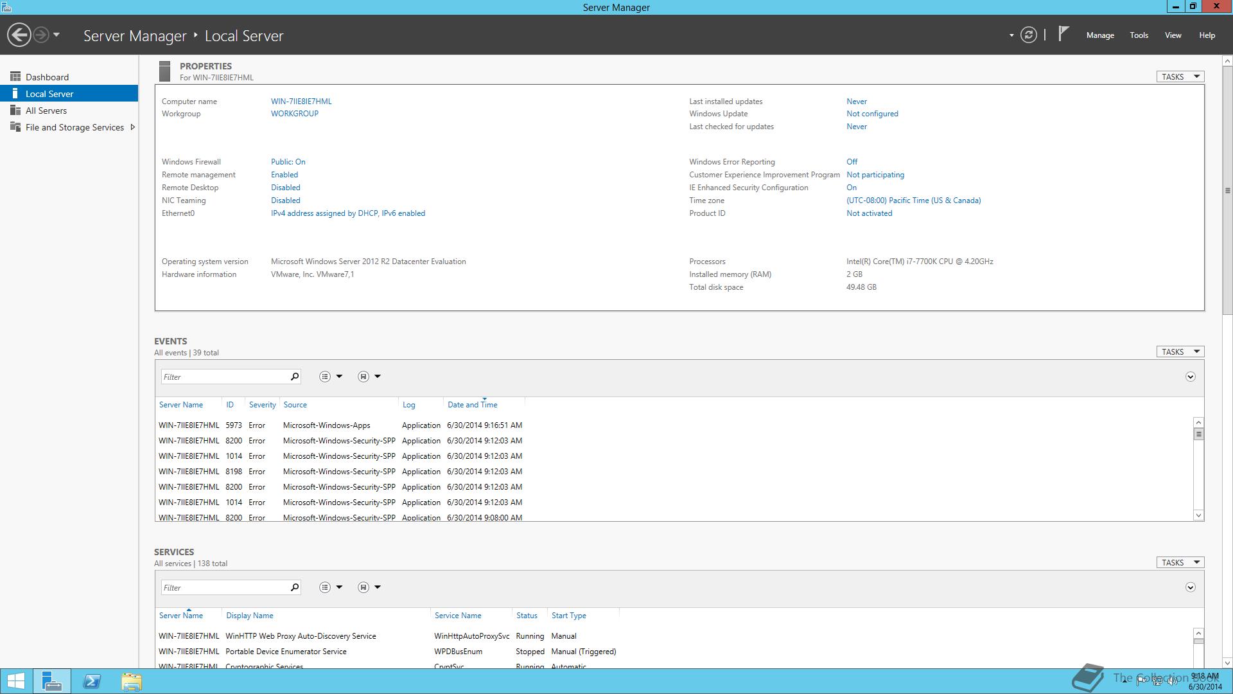Select Portable Device Enumerator Service row
Image resolution: width=1233 pixels, height=694 pixels.
(x=388, y=652)
